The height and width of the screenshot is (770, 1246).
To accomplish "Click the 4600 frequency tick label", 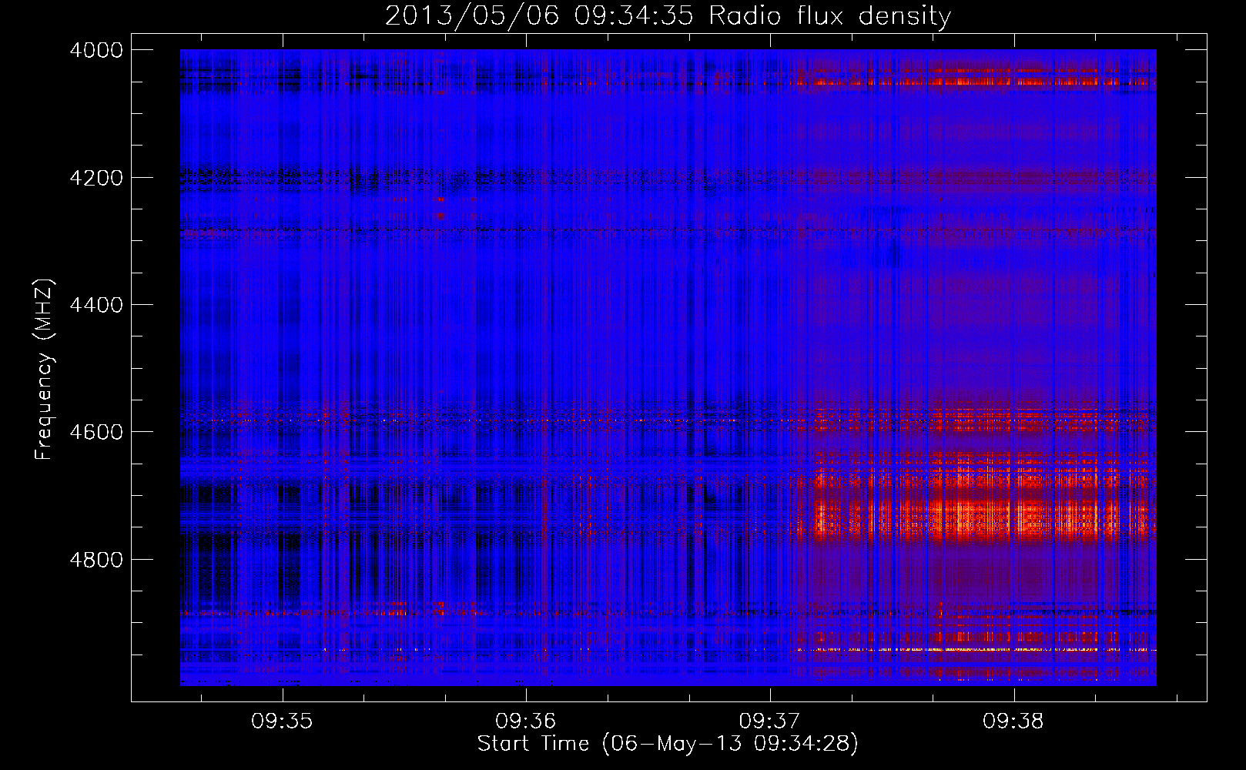I will pos(96,432).
